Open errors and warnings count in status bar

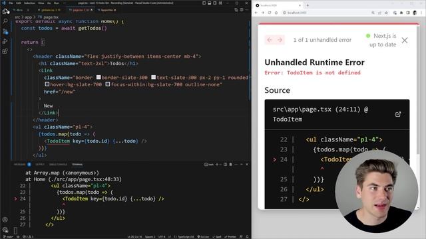tap(28, 237)
